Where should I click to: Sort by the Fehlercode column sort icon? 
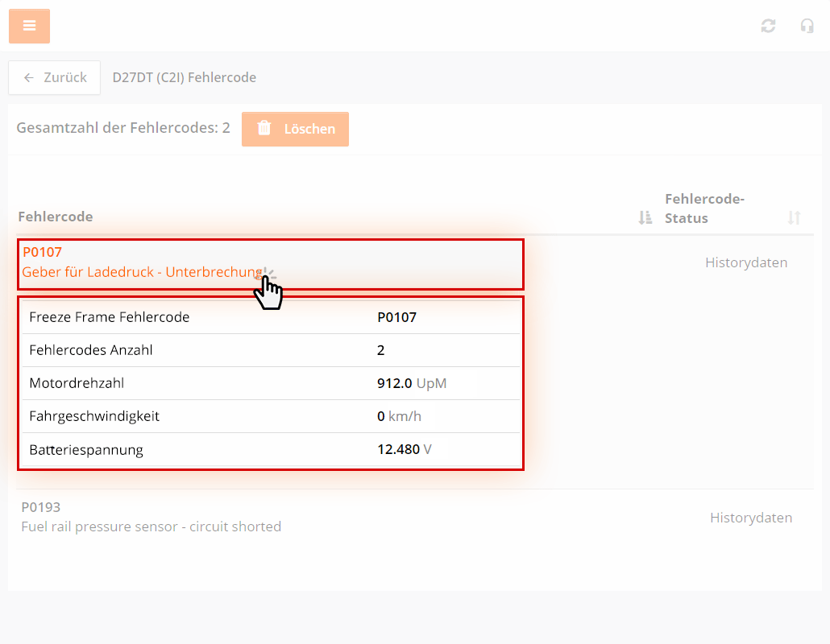point(645,217)
